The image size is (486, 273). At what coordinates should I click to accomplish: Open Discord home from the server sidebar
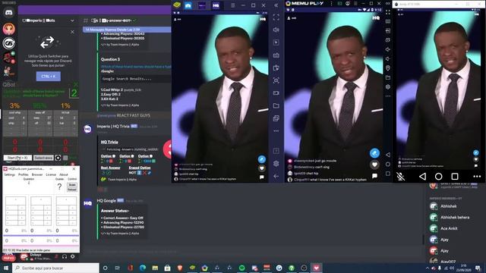8,12
